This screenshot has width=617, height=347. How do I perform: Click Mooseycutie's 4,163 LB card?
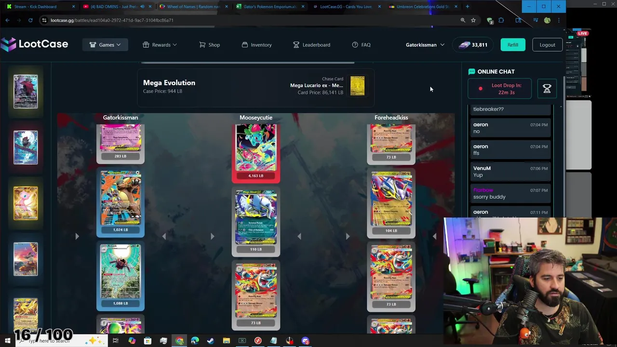256,153
